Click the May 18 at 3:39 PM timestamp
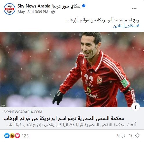 (33, 12)
